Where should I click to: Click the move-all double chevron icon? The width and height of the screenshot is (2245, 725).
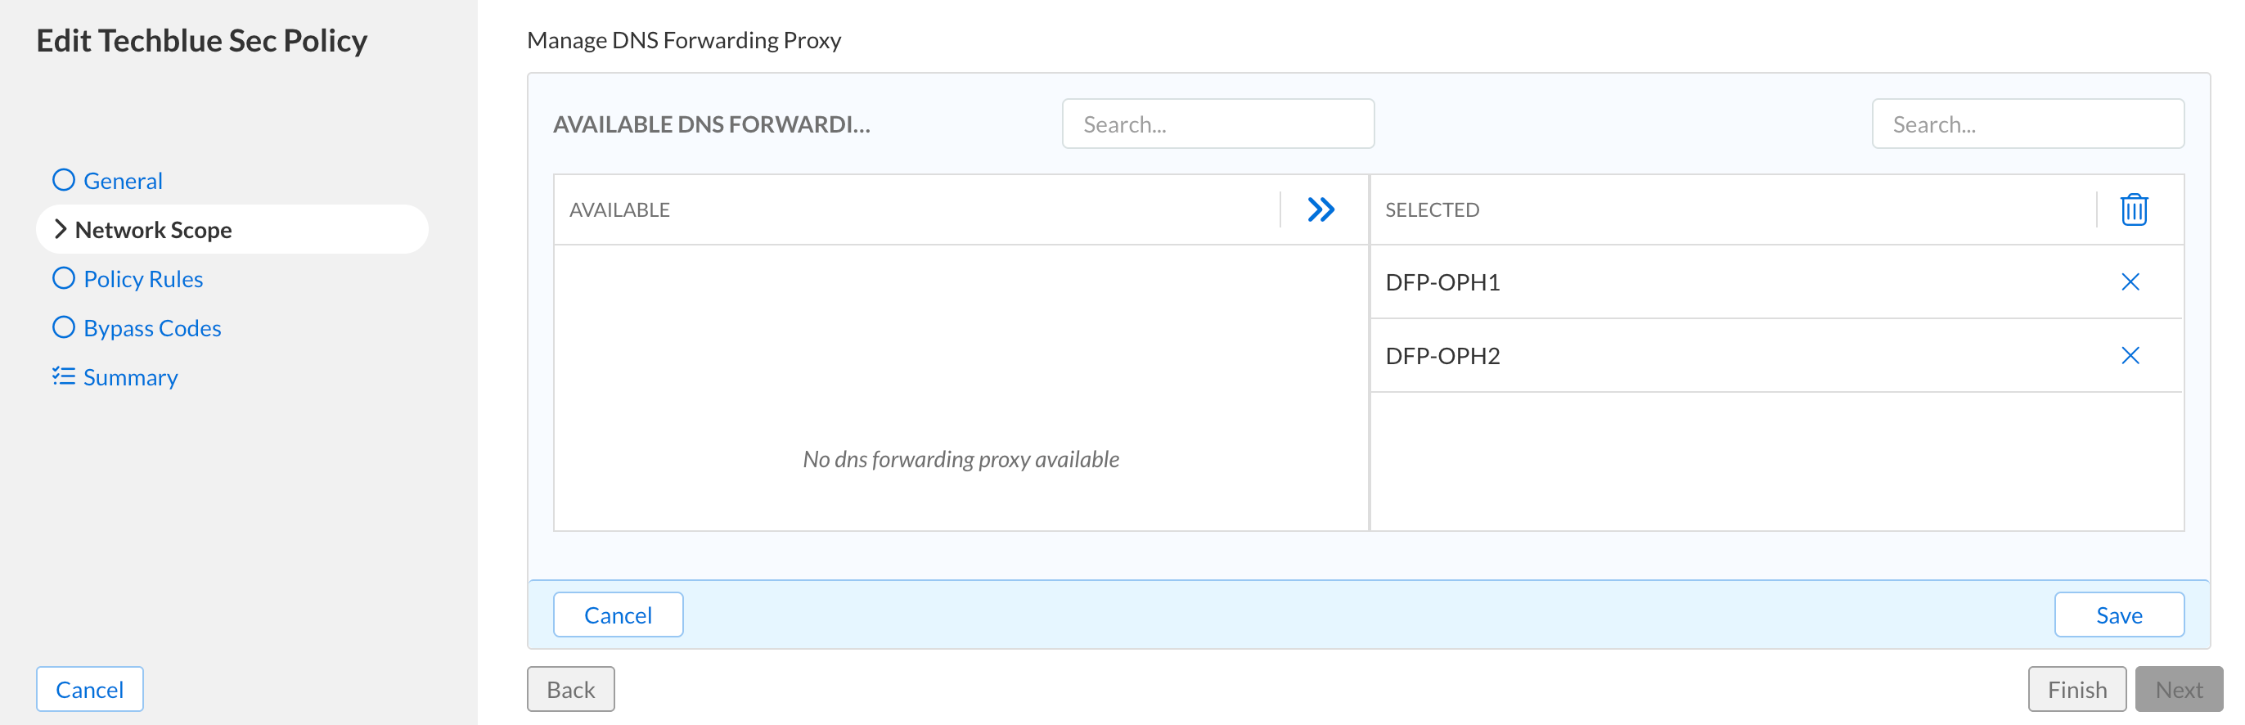tap(1320, 210)
